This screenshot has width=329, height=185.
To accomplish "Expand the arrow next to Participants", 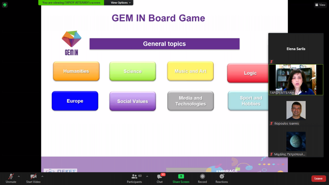I will tap(147, 176).
